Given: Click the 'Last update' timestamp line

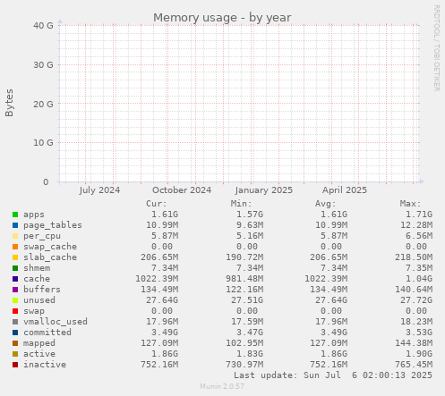Looking at the screenshot, I should tap(333, 375).
